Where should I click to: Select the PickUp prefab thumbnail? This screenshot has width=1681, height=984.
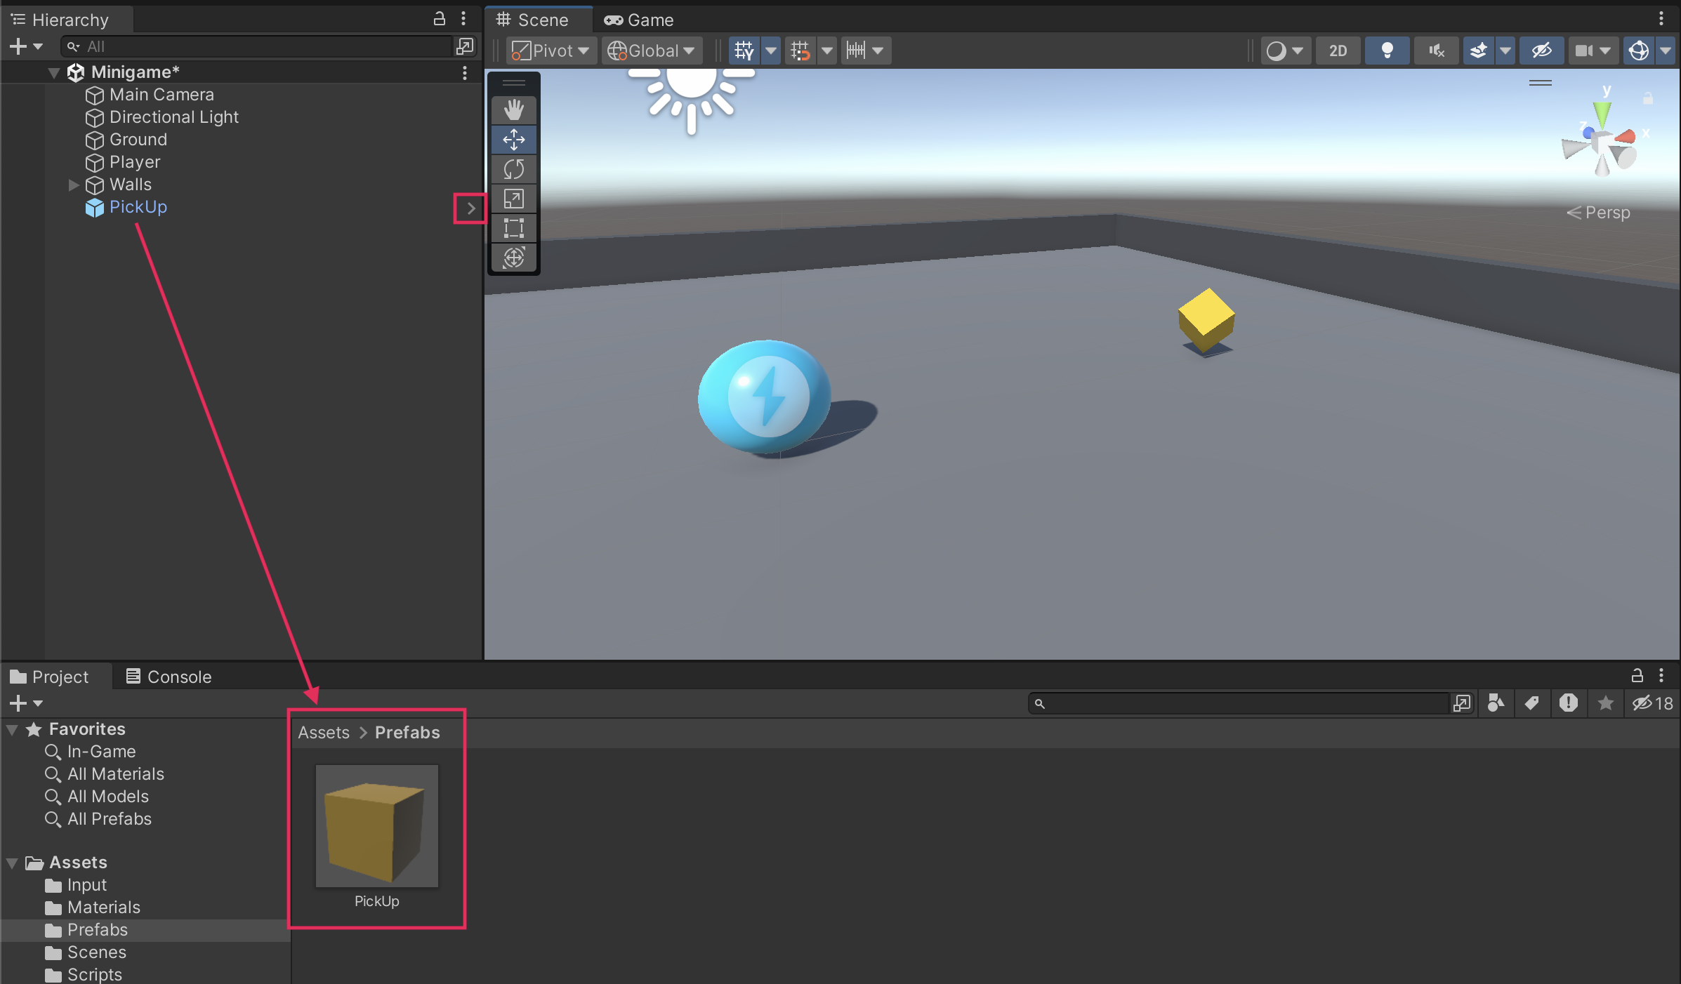(x=376, y=825)
